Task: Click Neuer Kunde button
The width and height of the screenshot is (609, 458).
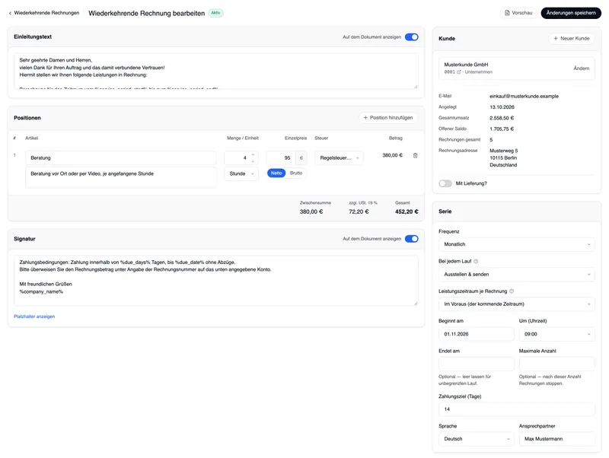Action: [x=572, y=39]
